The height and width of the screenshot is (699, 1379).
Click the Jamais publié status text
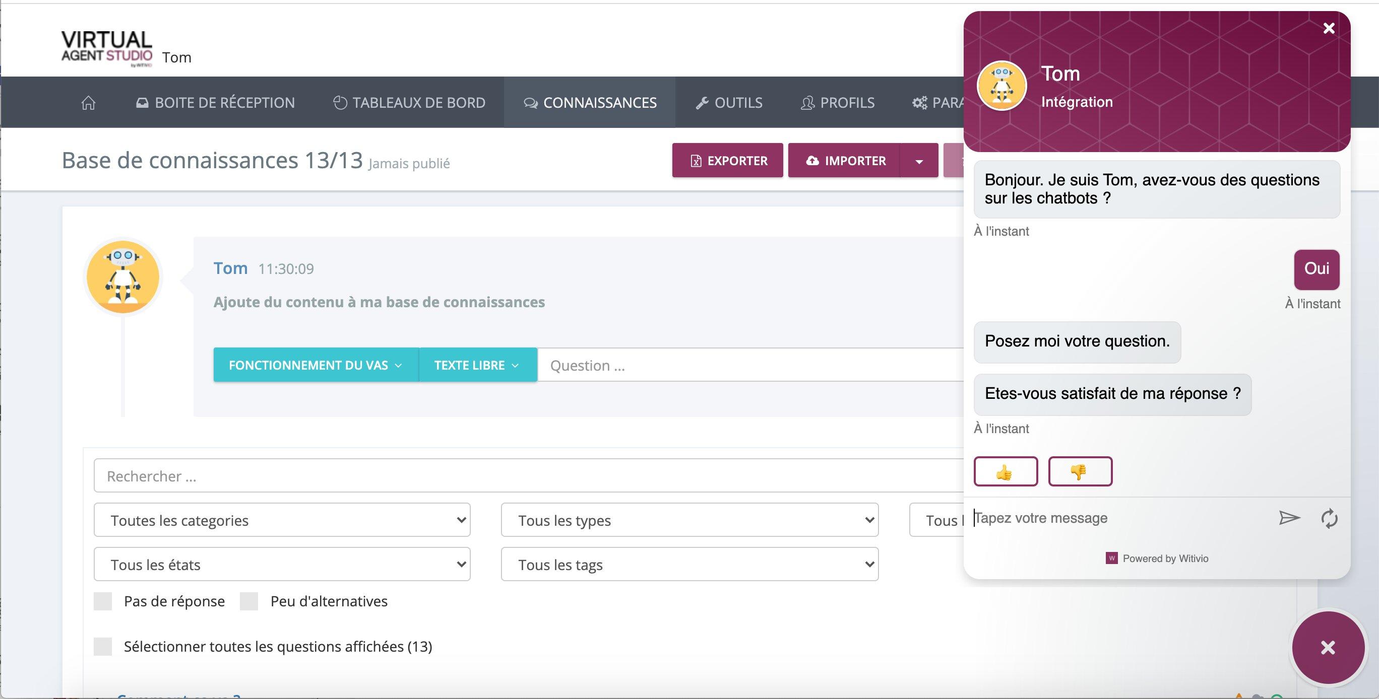click(409, 164)
